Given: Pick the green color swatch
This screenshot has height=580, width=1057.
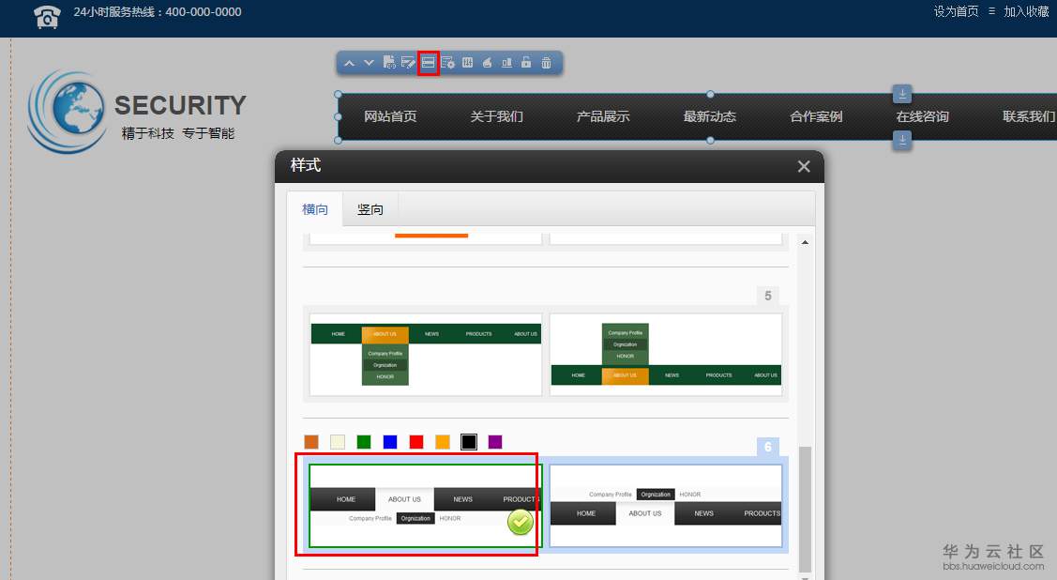Looking at the screenshot, I should [364, 442].
